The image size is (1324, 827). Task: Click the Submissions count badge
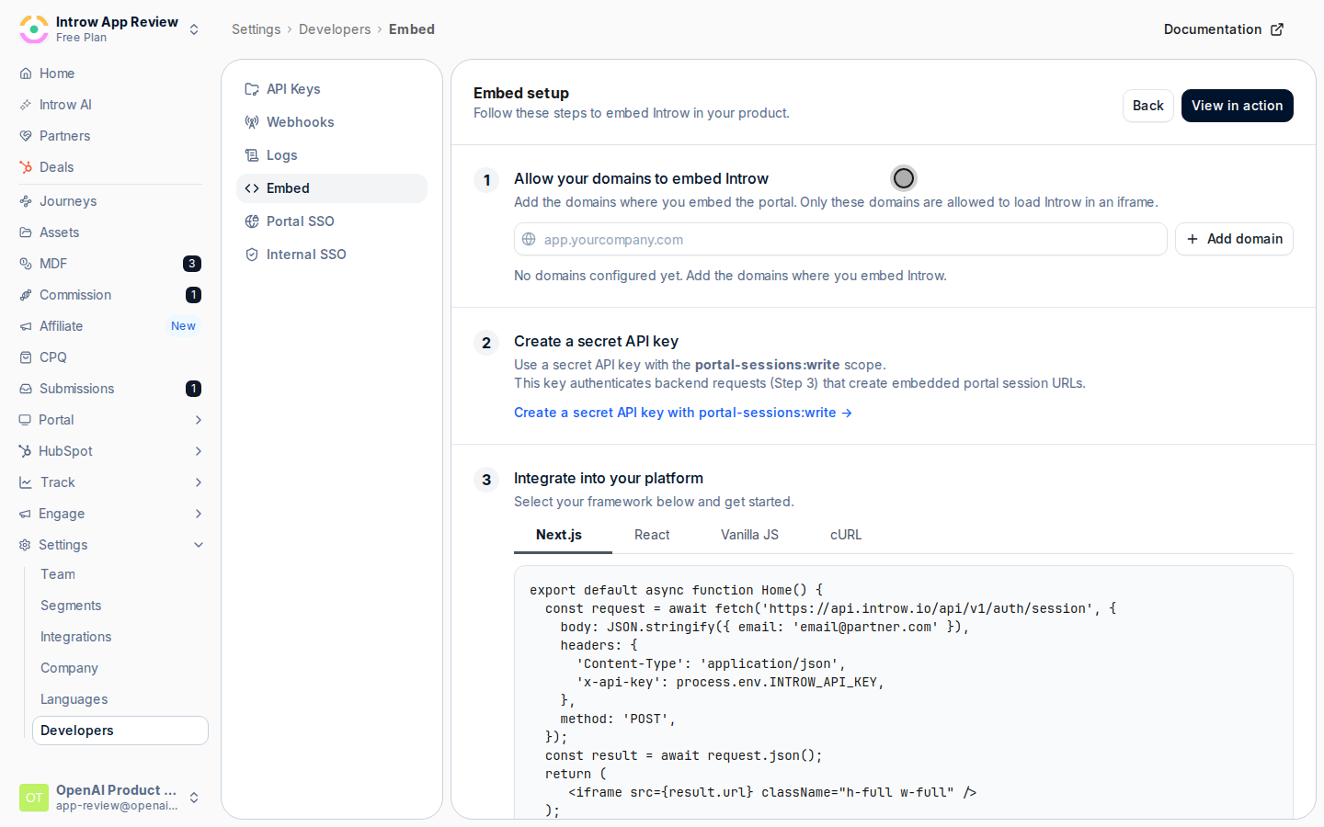click(193, 389)
